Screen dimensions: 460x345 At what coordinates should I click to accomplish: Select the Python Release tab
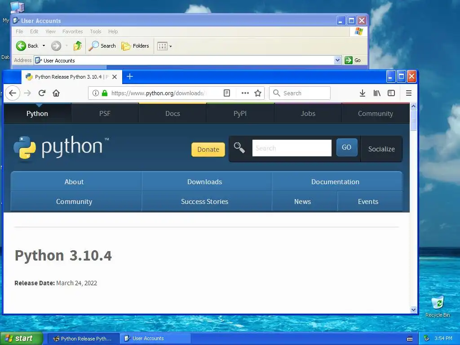[x=71, y=77]
